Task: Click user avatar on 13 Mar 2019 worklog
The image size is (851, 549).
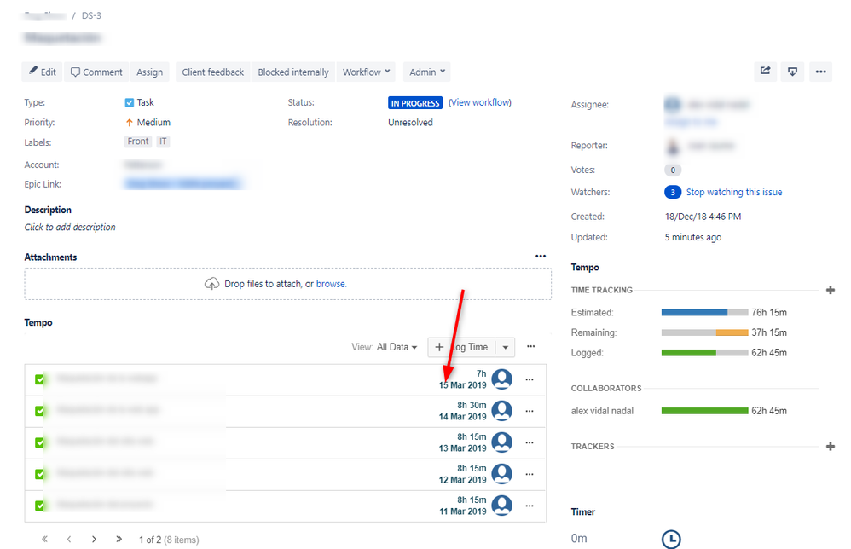Action: (502, 442)
